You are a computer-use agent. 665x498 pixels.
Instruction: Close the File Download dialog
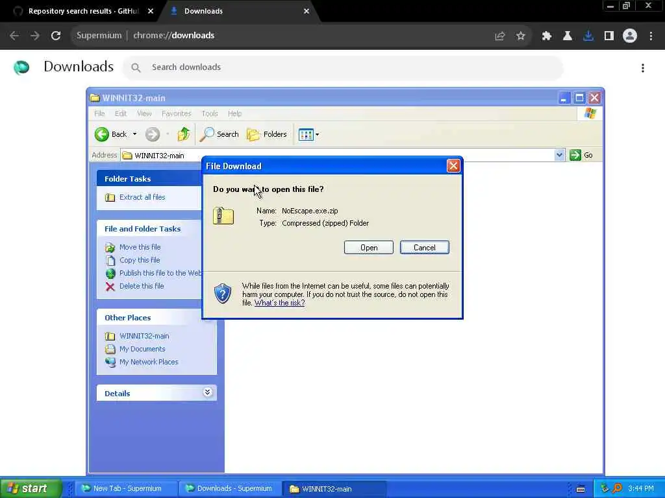click(x=453, y=166)
